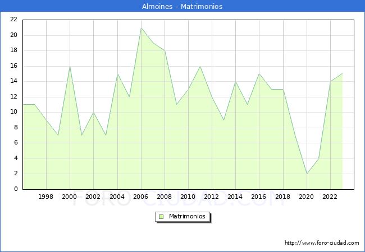Click the 2022 x-axis label

tap(330, 197)
